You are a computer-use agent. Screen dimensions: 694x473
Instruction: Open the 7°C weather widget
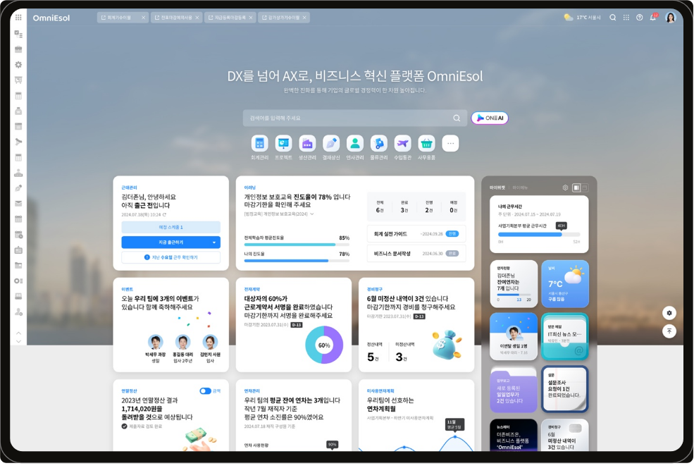click(565, 284)
